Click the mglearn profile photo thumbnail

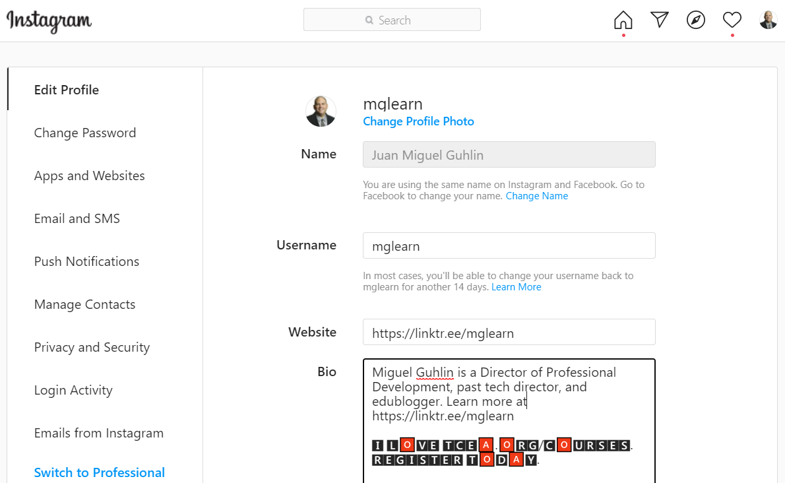point(321,111)
